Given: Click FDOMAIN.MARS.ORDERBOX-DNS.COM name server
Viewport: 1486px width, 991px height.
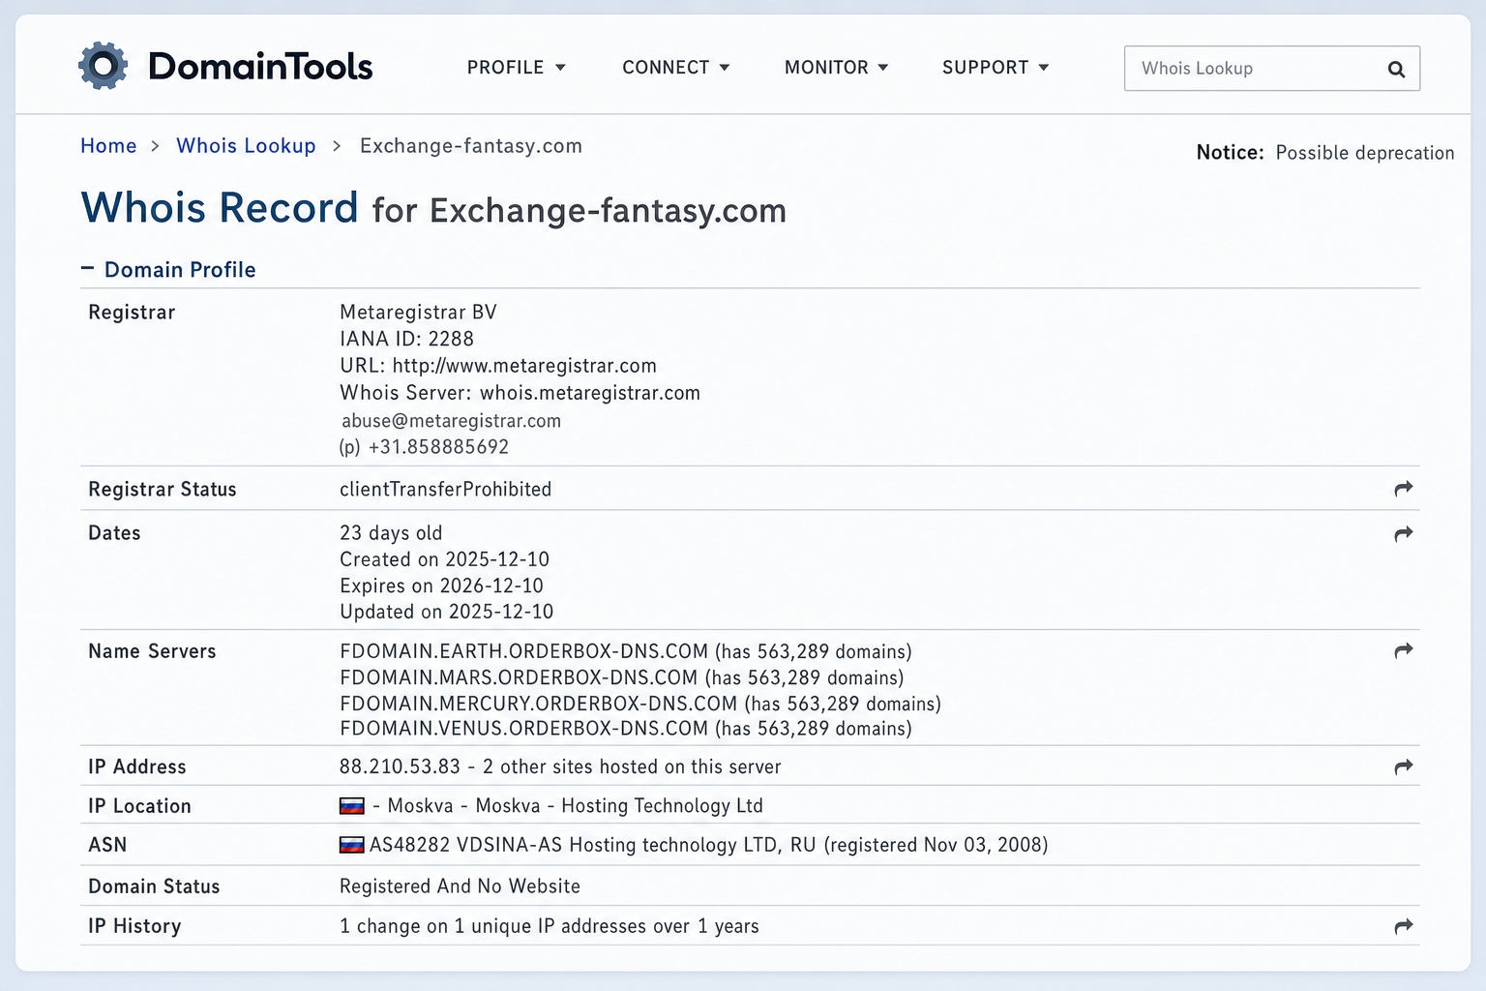Looking at the screenshot, I should (519, 678).
